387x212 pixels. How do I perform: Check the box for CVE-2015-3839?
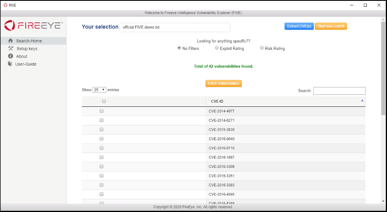(101, 130)
